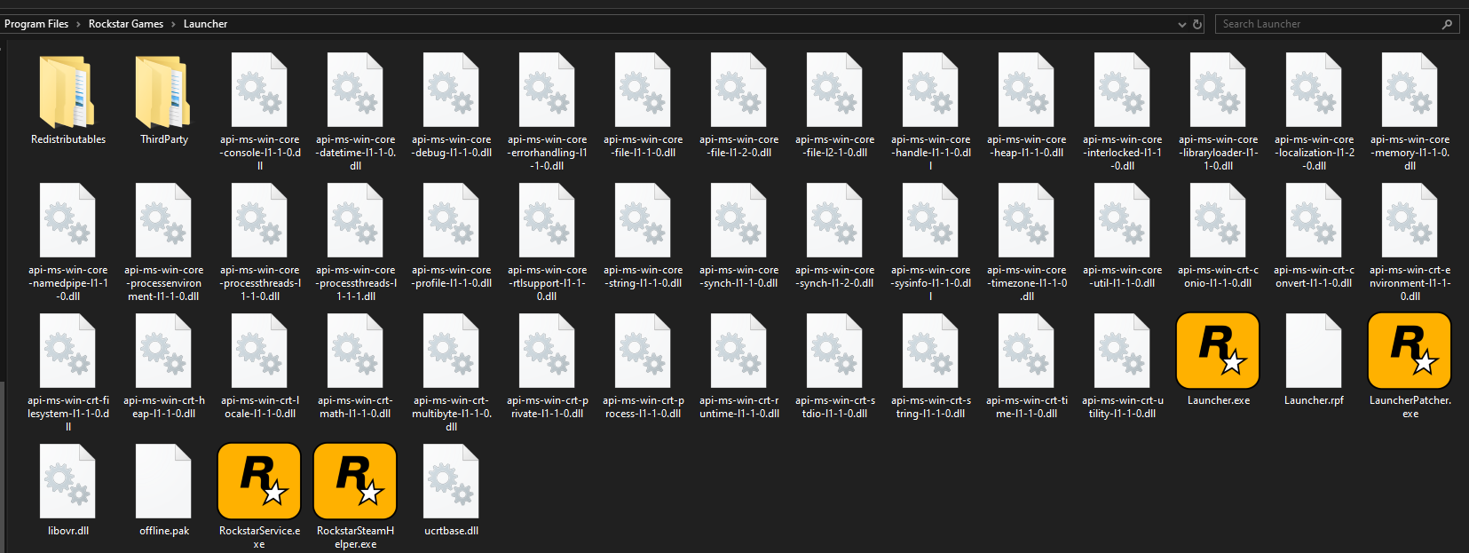
Task: Select api-ms-win-core-namedpipe-l1-1-0.dll icon
Action: pos(67,220)
